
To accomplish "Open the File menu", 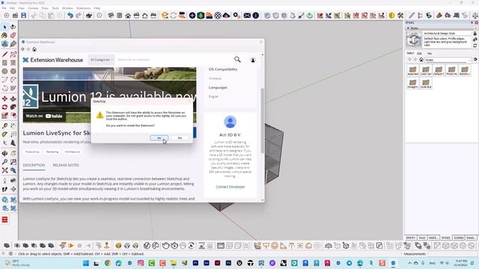I will [x=4, y=8].
